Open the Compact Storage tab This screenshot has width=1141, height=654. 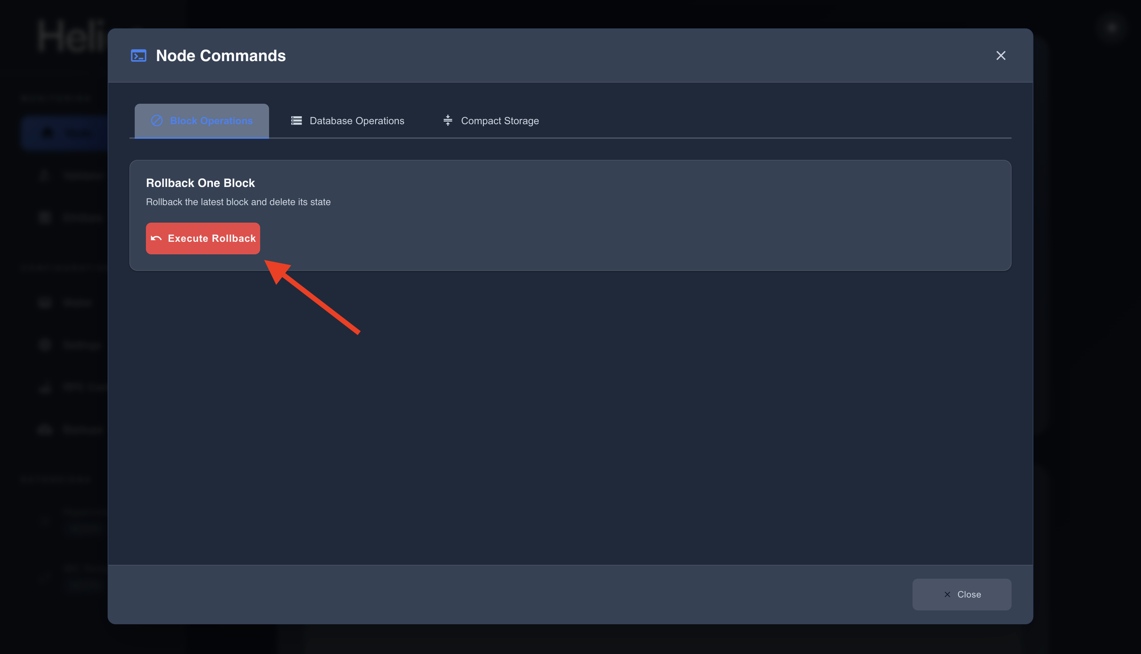click(x=491, y=121)
